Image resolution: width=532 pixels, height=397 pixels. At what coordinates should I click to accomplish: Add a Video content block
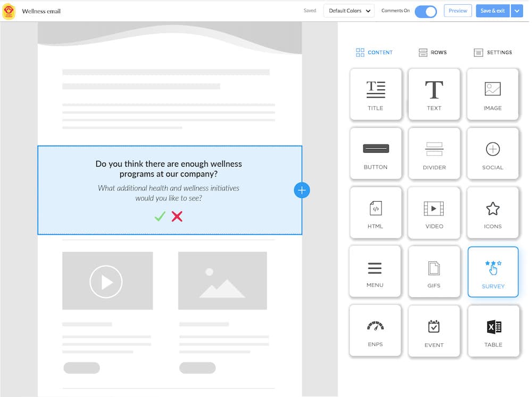click(434, 212)
